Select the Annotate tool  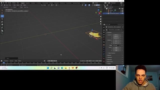coord(2,27)
